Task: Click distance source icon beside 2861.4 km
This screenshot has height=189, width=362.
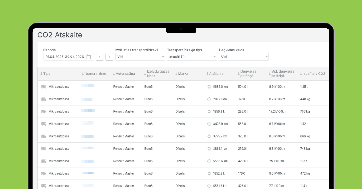Action: [209, 149]
